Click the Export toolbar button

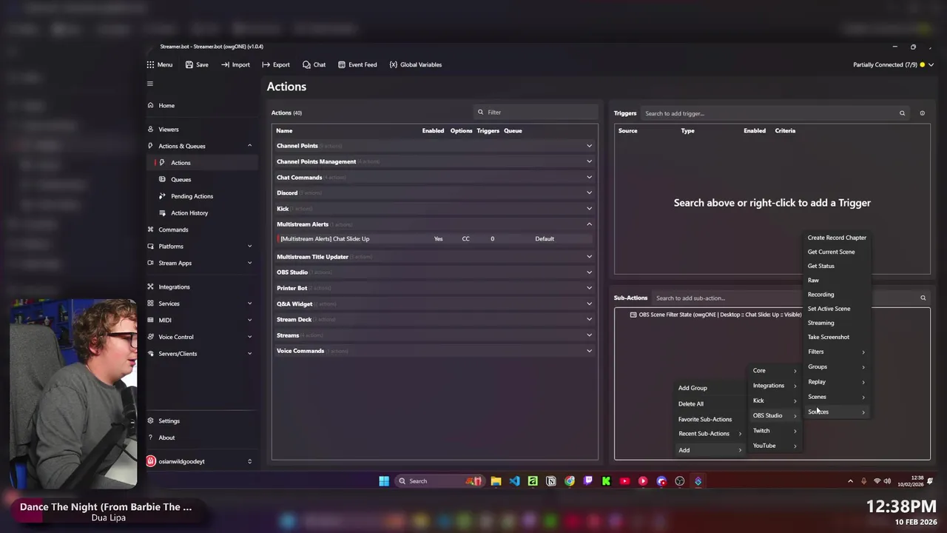pos(275,64)
